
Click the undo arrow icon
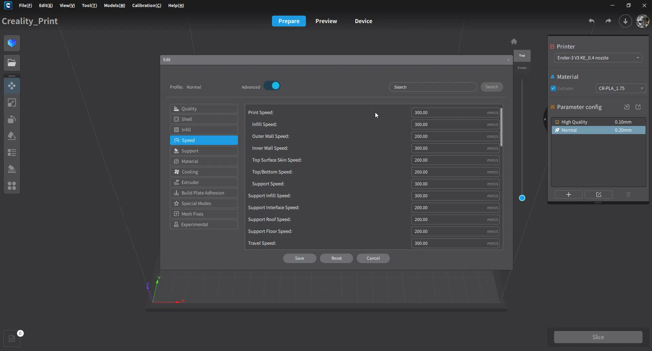click(591, 21)
